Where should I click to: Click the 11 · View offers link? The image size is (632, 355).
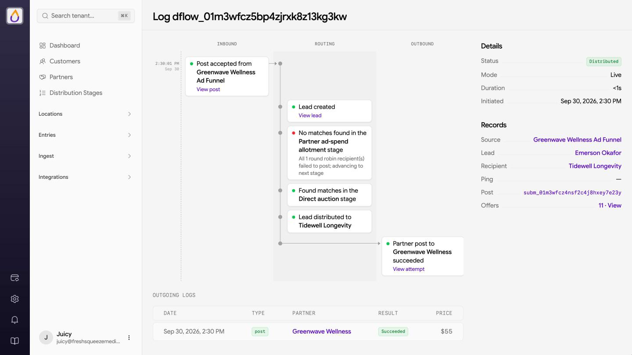coord(610,206)
